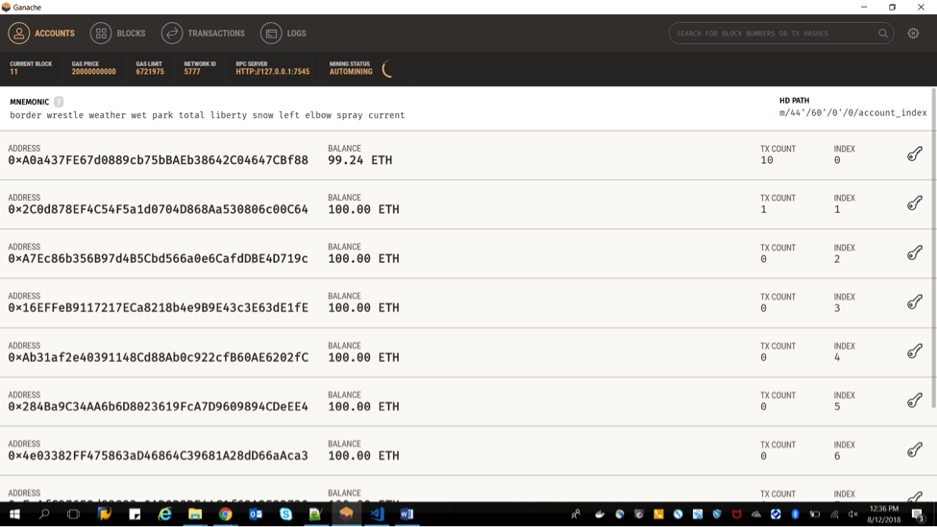Select address 0xAb31af2e40391148Cd88Ab0c922cfB60AE6202fC
Image resolution: width=937 pixels, height=527 pixels.
[x=159, y=357]
